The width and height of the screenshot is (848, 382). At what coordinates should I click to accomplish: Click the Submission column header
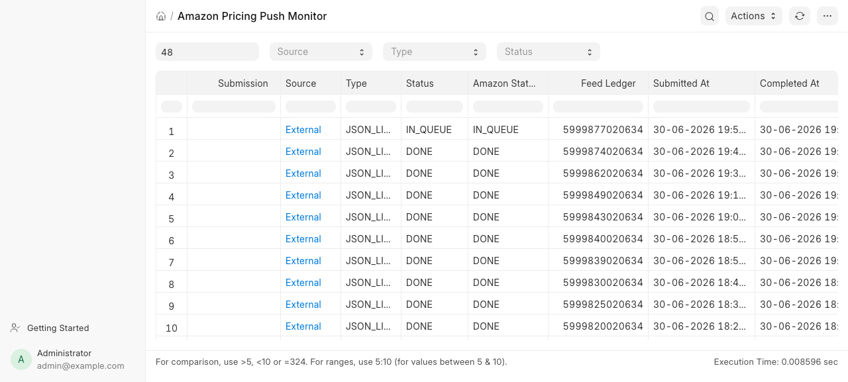(x=234, y=83)
